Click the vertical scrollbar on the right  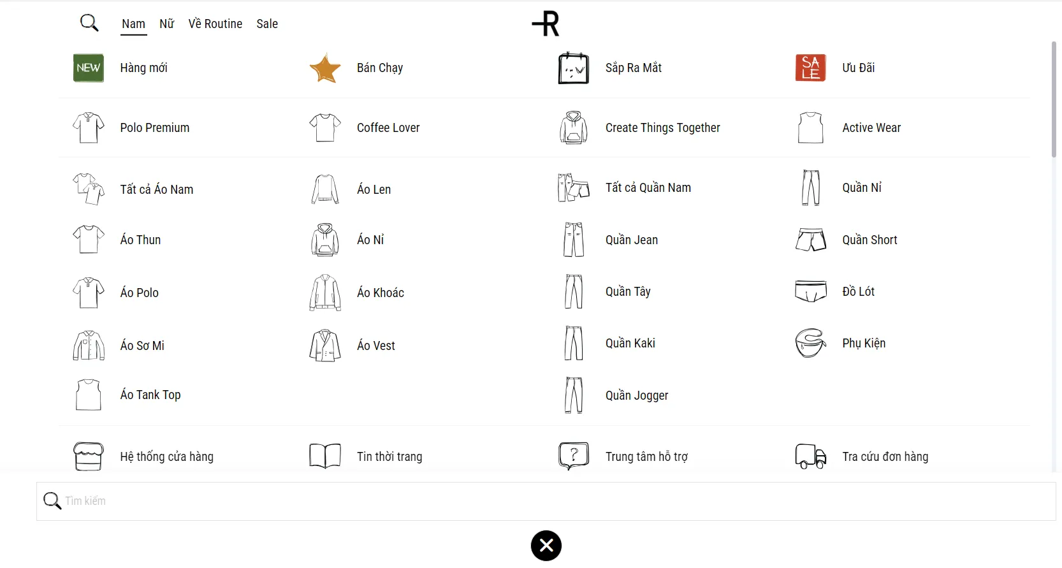pyautogui.click(x=1054, y=99)
